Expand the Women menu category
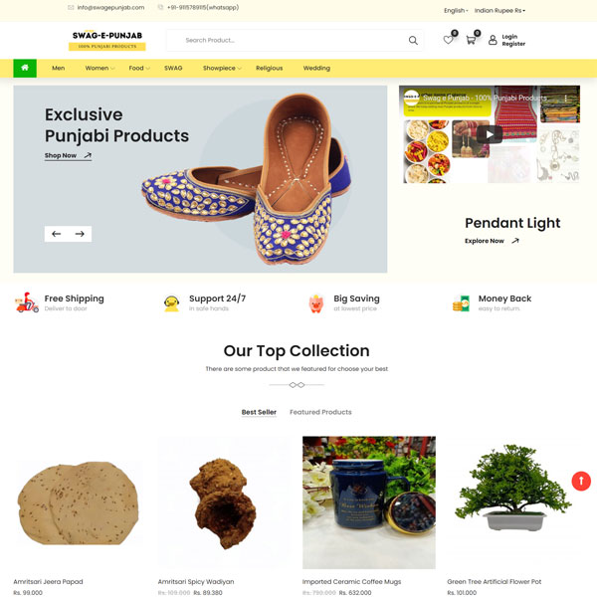 click(x=99, y=68)
